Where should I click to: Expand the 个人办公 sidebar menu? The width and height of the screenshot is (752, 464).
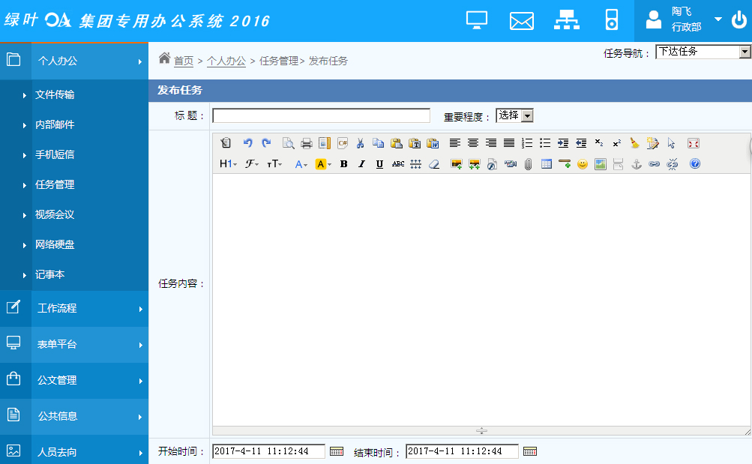pos(74,61)
